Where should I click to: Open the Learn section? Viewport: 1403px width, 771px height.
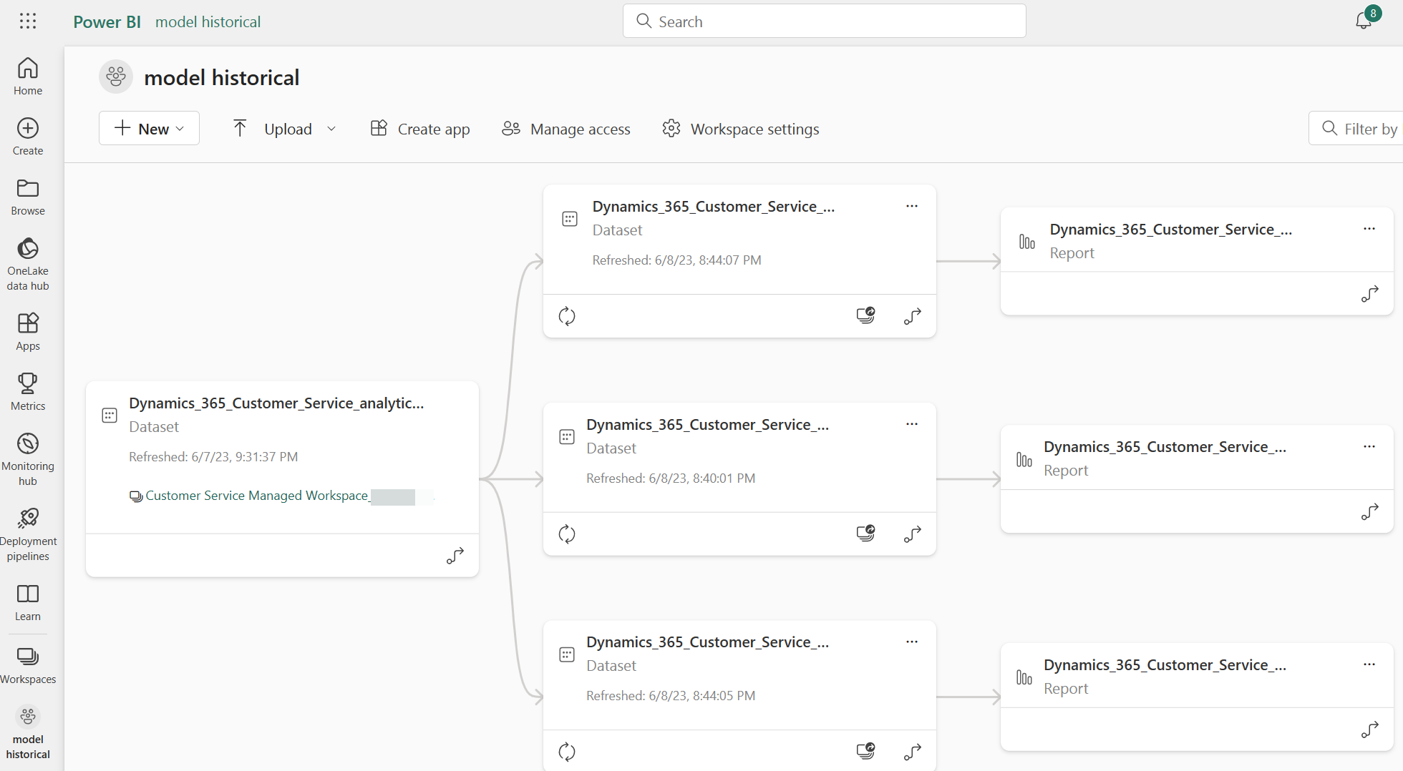click(x=27, y=601)
